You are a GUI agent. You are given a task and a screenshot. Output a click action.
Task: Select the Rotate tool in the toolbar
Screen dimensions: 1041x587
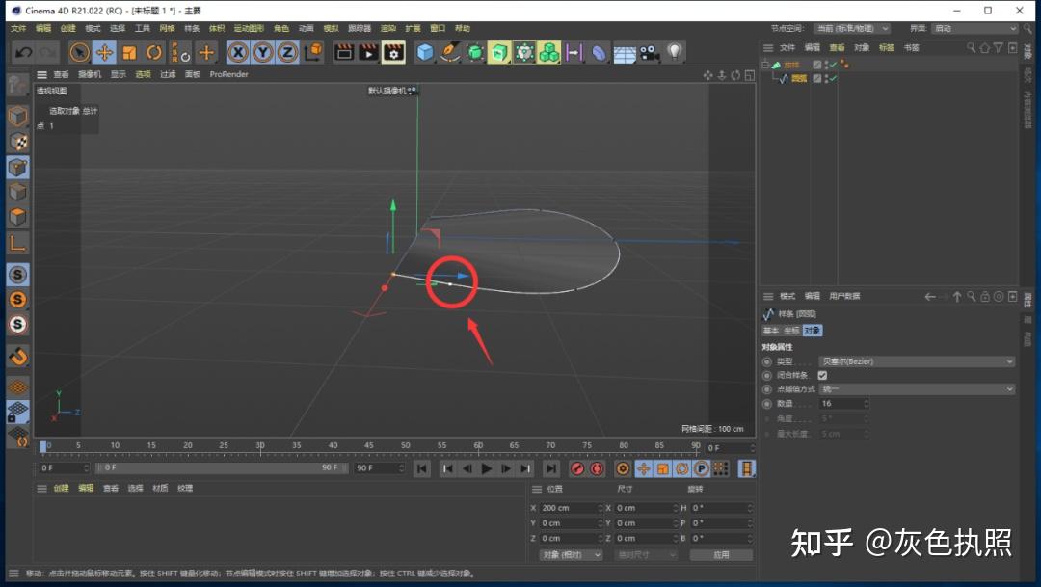pos(154,52)
